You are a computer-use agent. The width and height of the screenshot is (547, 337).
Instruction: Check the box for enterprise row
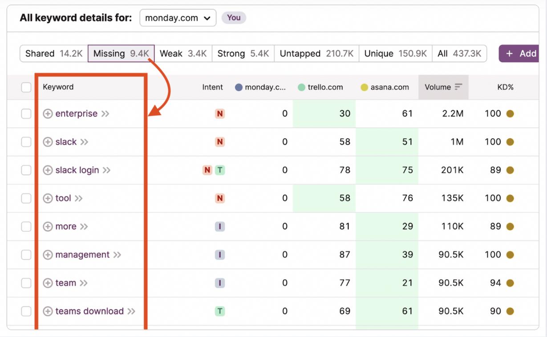(x=26, y=114)
